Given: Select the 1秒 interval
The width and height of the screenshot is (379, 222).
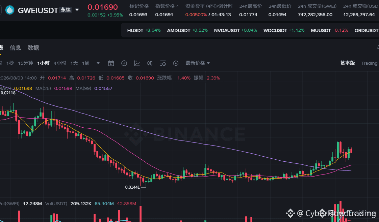Looking at the screenshot, I should click(10, 63).
